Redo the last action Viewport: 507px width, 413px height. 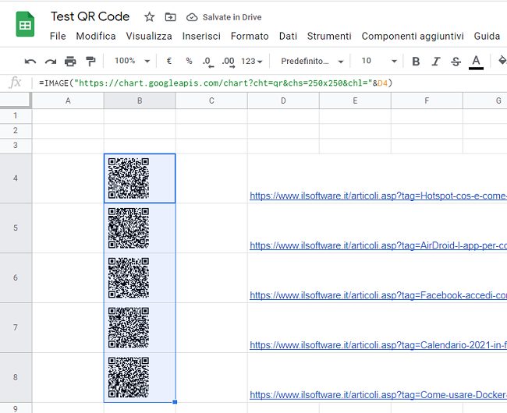[x=51, y=61]
